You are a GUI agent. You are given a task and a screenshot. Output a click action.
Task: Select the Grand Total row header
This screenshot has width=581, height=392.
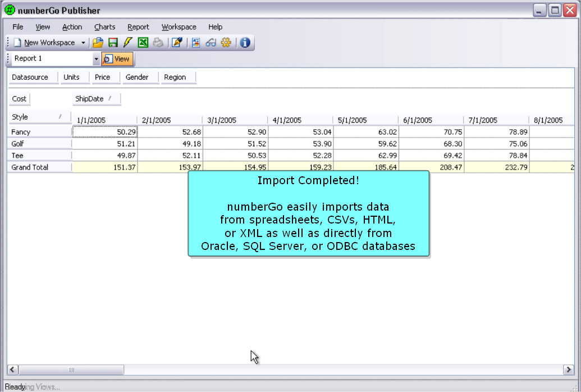(40, 167)
